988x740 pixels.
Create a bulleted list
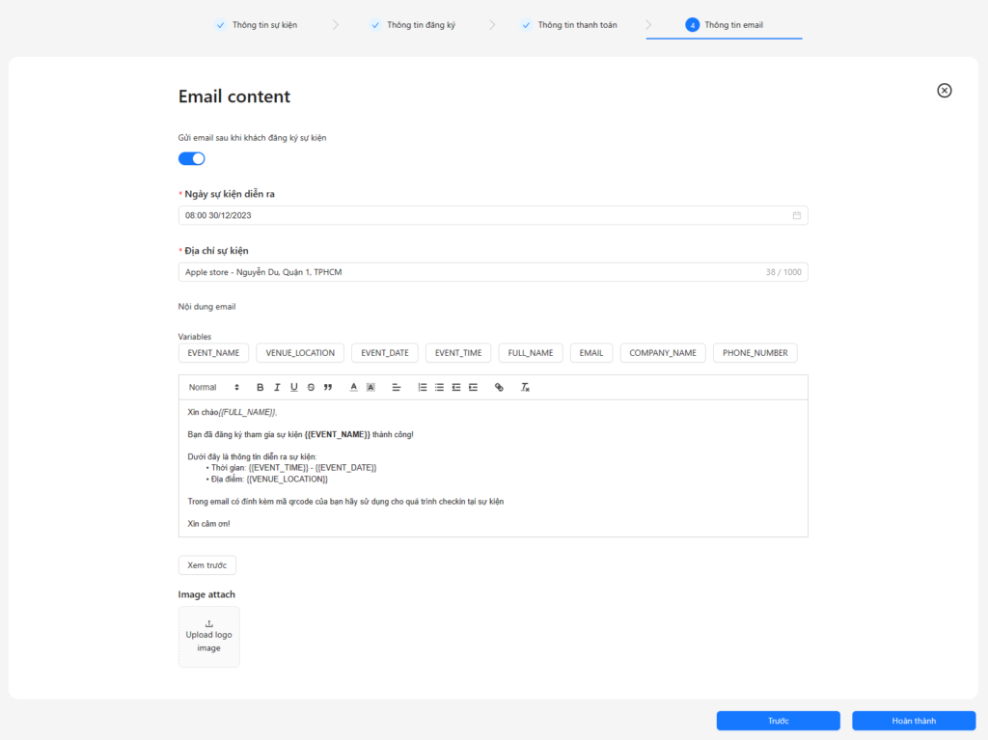[439, 387]
